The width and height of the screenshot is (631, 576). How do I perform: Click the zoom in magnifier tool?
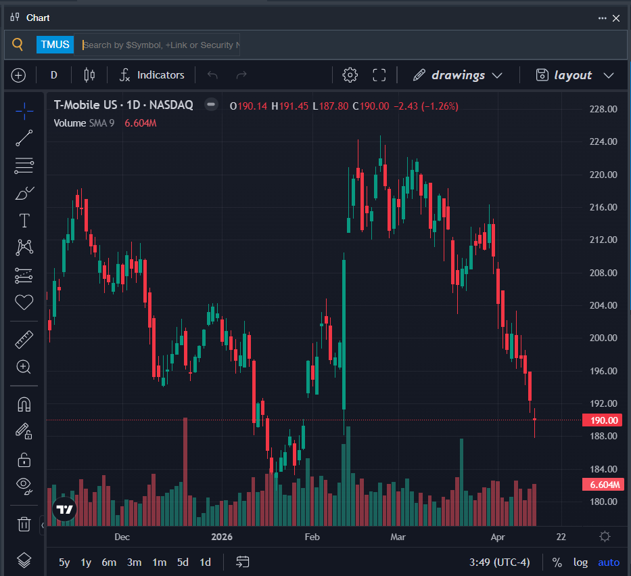tap(24, 367)
